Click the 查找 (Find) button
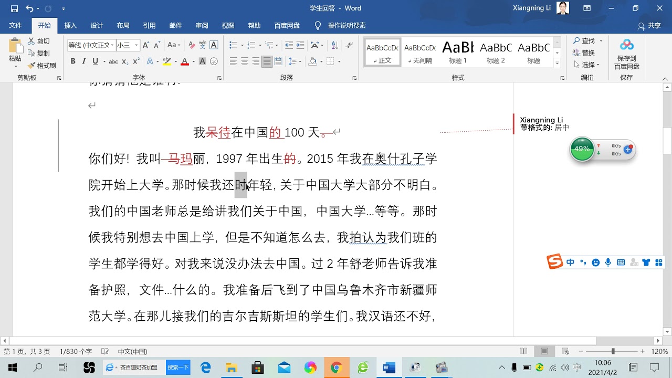The width and height of the screenshot is (672, 378). [584, 40]
